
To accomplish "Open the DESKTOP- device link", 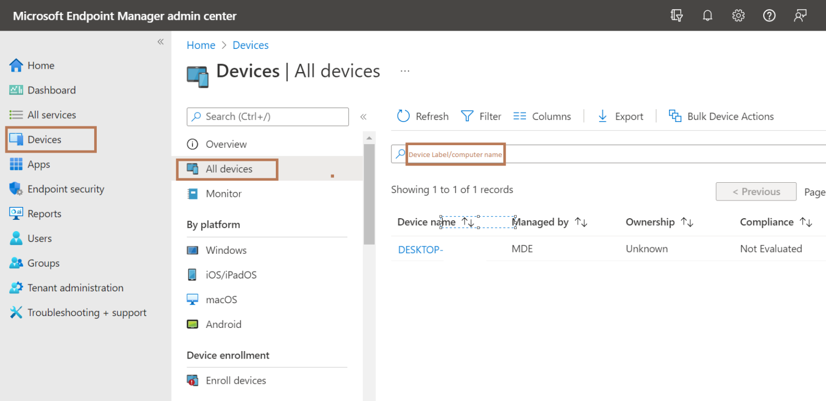I will (x=421, y=249).
